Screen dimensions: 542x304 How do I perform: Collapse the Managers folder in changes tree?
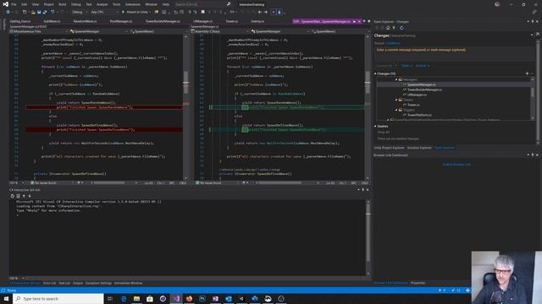pyautogui.click(x=396, y=79)
